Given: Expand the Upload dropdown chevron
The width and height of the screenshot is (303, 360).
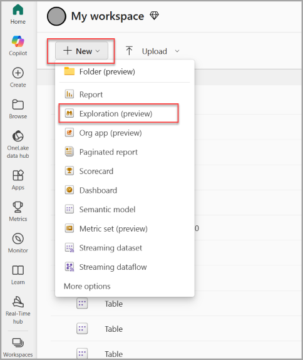Looking at the screenshot, I should 177,51.
